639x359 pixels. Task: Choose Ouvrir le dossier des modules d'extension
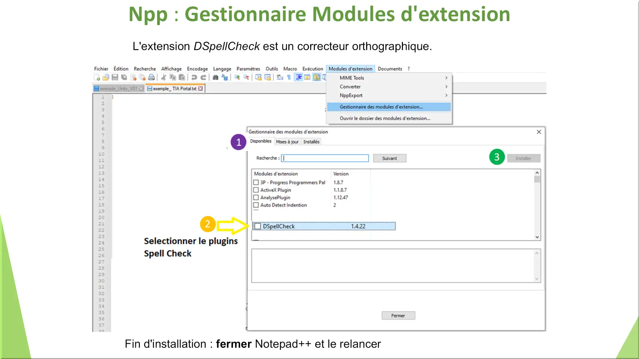[x=389, y=118]
